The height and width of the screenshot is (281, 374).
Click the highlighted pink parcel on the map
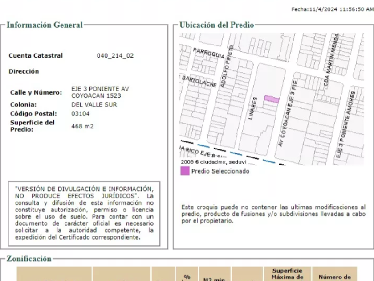[272, 99]
